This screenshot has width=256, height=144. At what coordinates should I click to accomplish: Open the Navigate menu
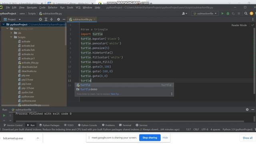tap(32, 8)
